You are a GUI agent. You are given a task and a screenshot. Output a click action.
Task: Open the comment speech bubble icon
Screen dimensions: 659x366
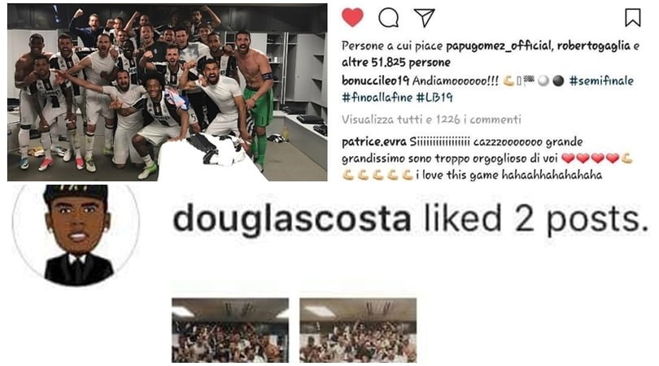(388, 18)
